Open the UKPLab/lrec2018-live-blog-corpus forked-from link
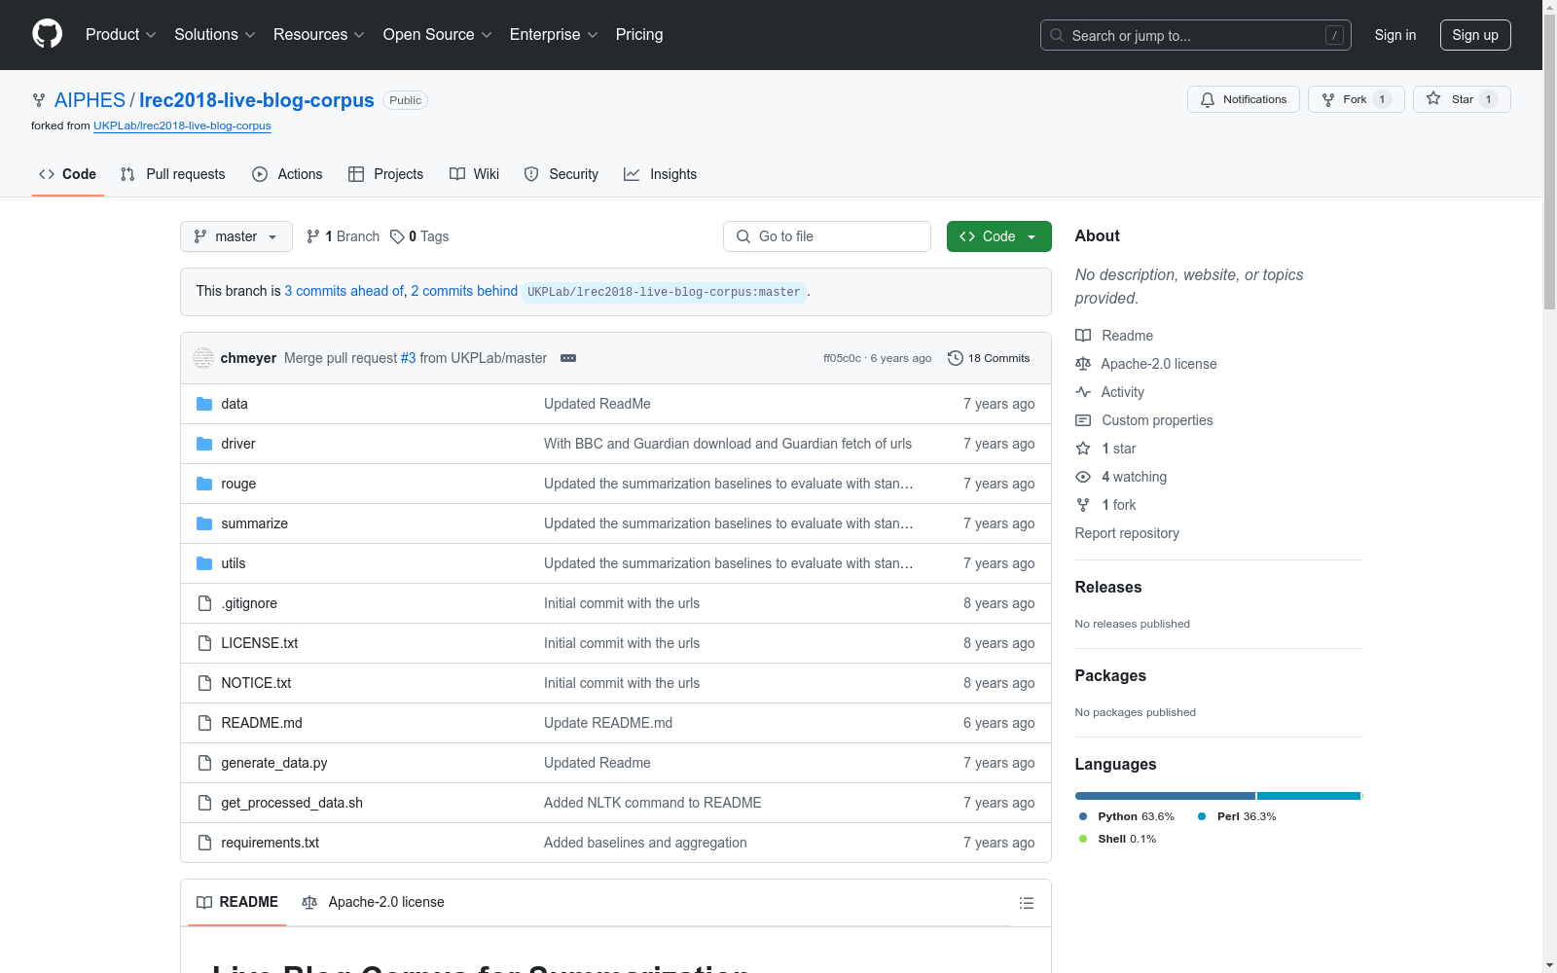1557x973 pixels. pyautogui.click(x=182, y=126)
